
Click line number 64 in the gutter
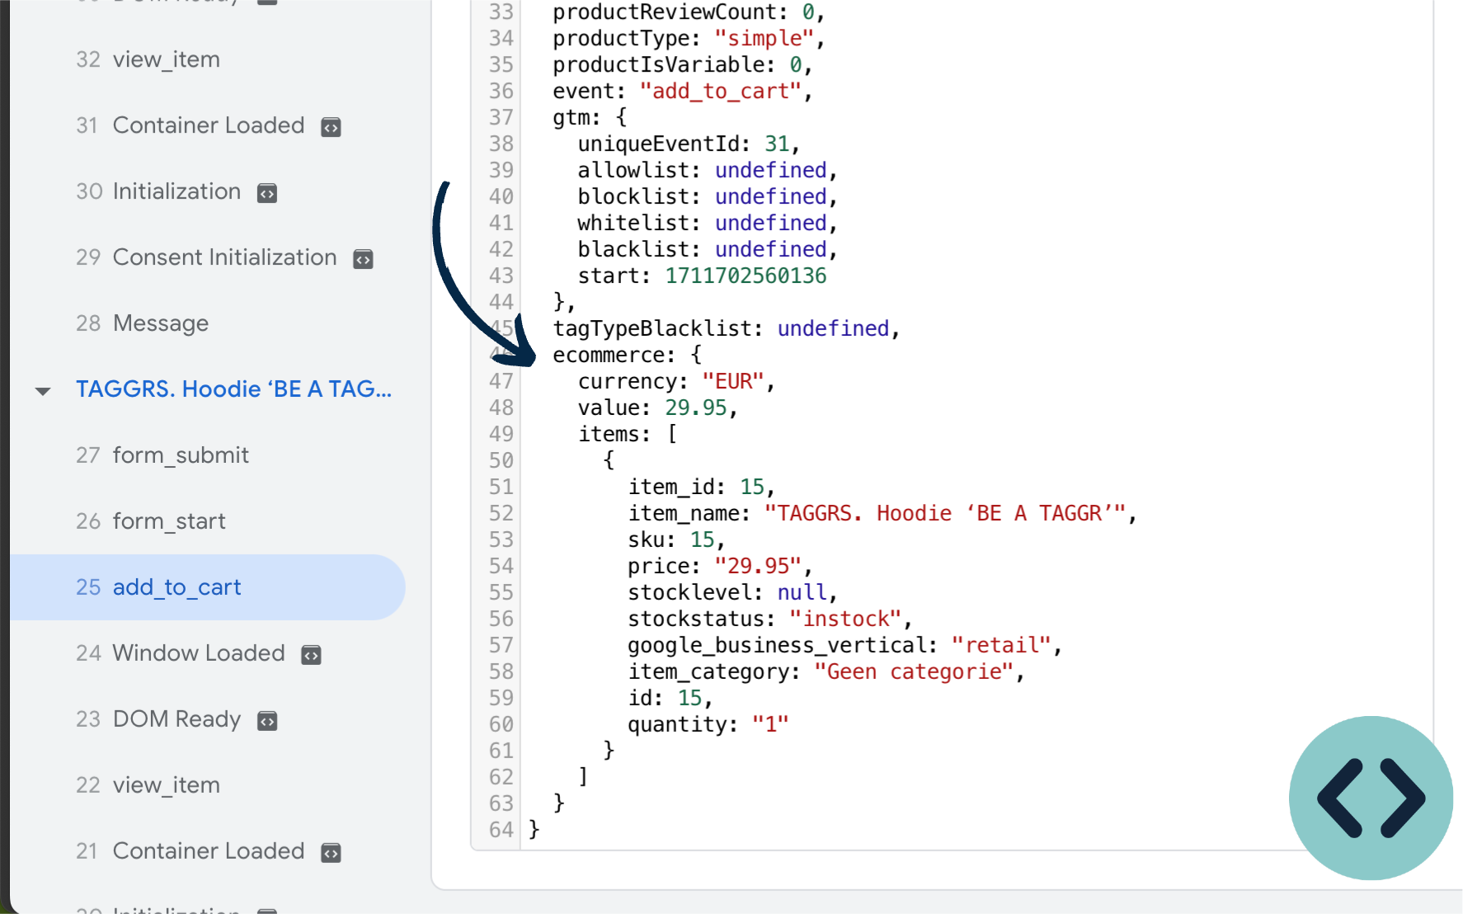pos(501,830)
